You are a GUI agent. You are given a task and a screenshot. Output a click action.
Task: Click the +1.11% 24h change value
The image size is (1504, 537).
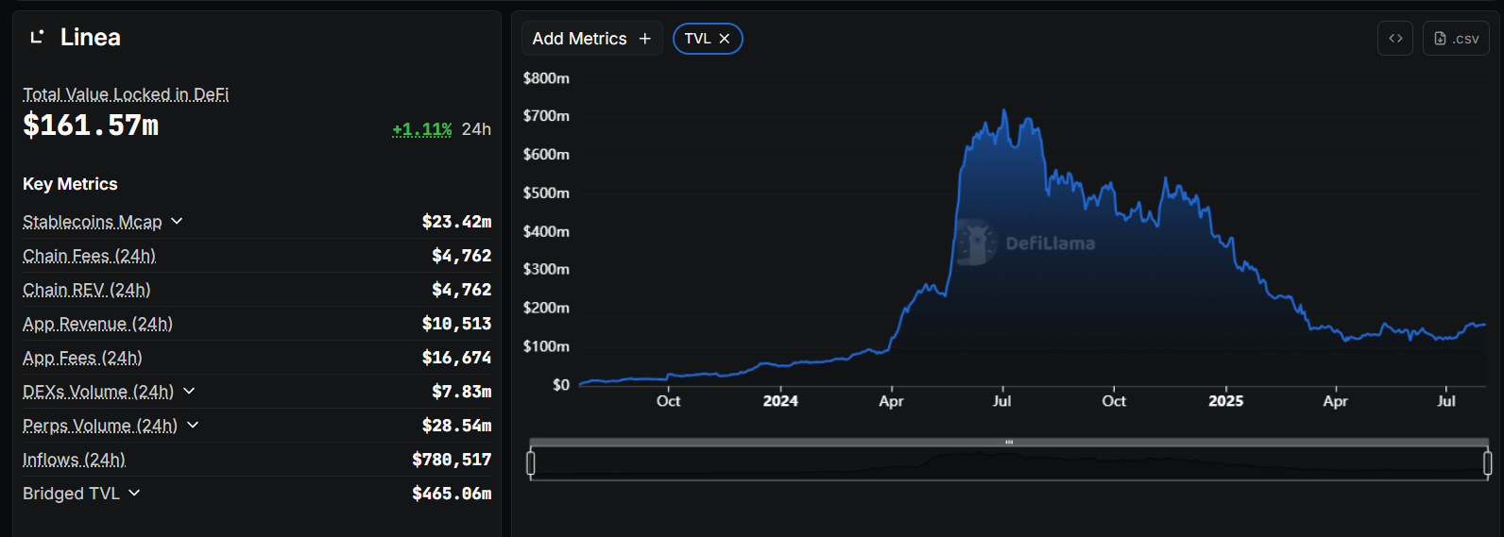[422, 129]
